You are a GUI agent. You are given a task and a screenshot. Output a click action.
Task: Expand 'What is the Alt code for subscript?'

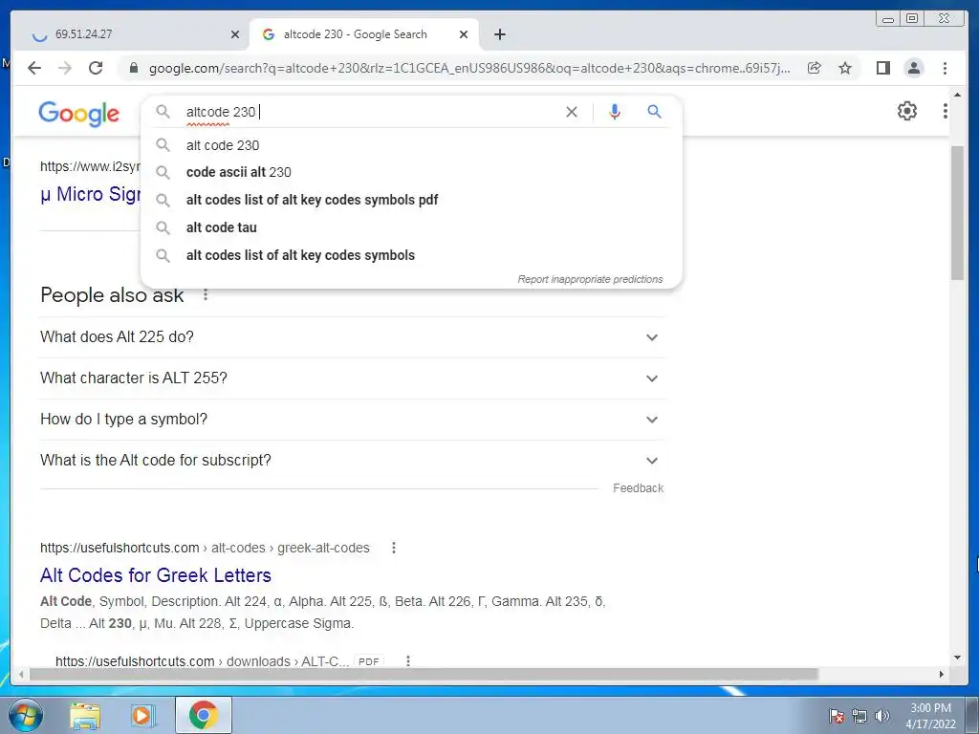pos(352,461)
